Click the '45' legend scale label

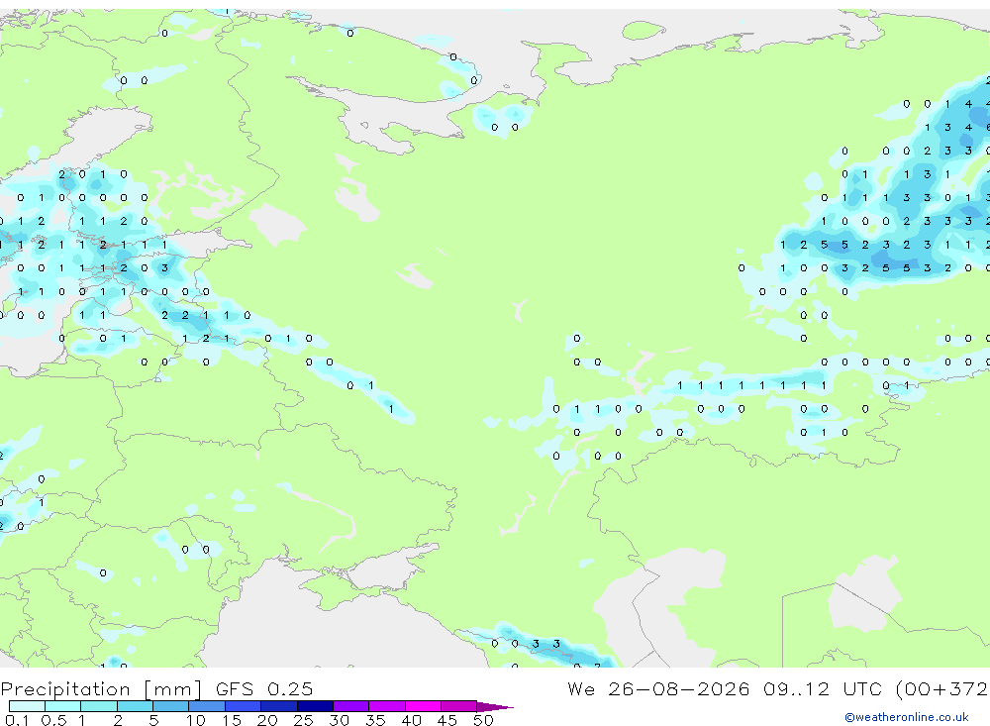[x=447, y=720]
